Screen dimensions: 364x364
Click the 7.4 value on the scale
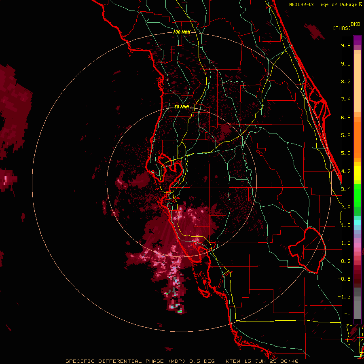coord(346,99)
